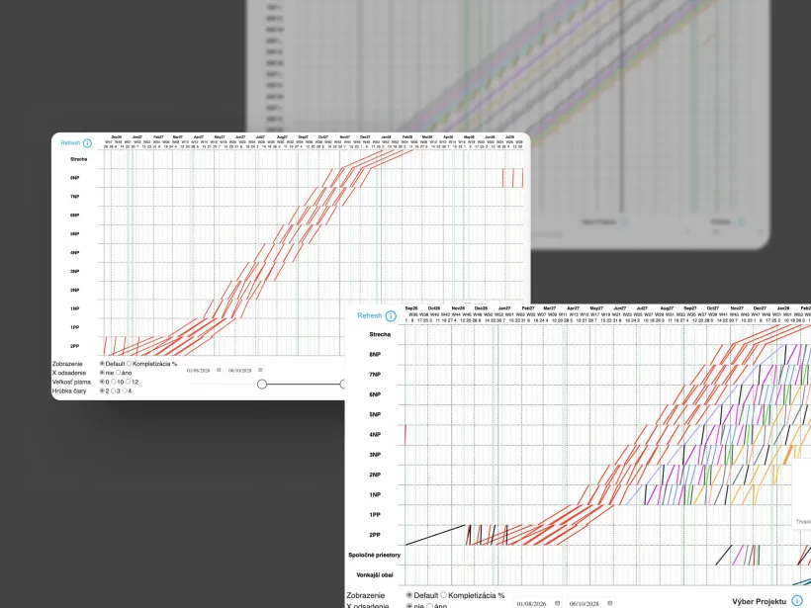Viewport: 811px width, 608px height.
Task: Select the Kompletizácia % display mode
Action: [x=131, y=363]
